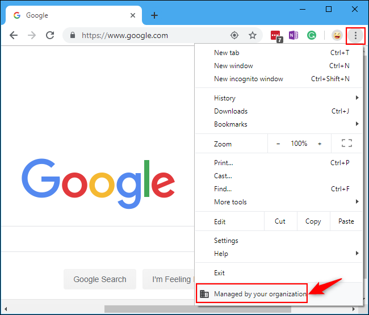
Task: Increase zoom with the plus button
Action: [x=320, y=144]
